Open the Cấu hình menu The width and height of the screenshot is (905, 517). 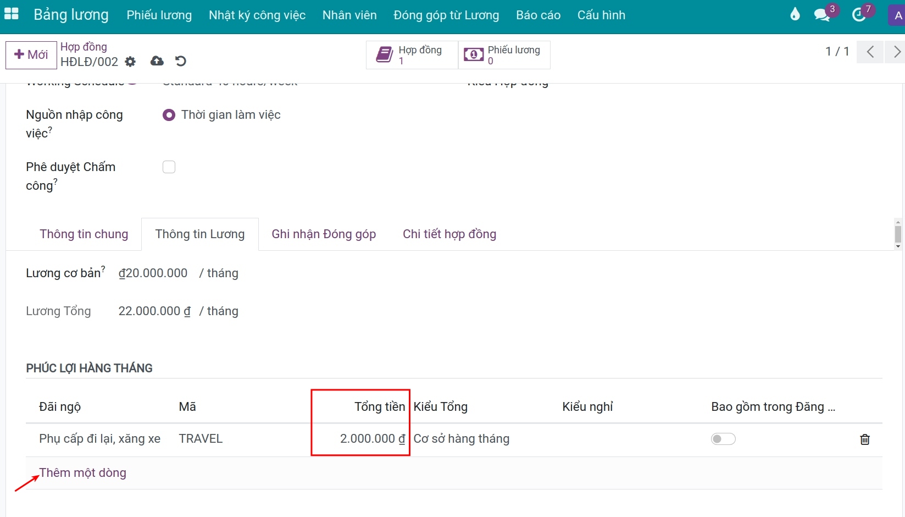(601, 15)
